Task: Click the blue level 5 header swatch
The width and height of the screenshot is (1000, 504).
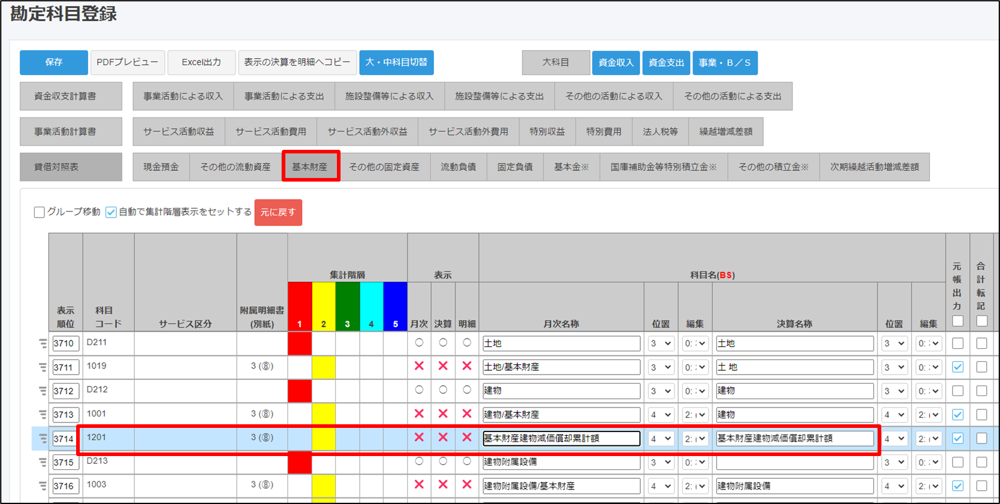Action: 395,306
